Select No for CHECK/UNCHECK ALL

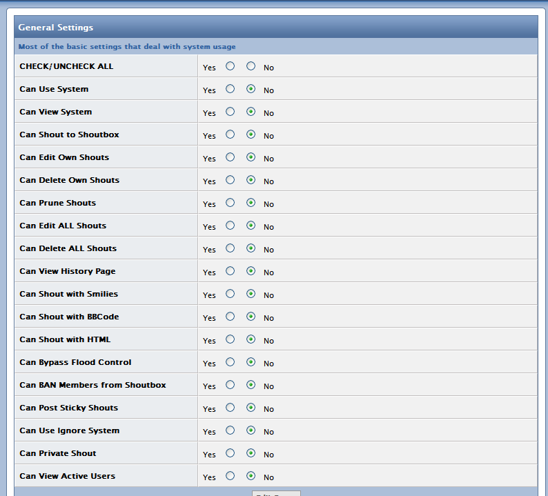tap(251, 66)
